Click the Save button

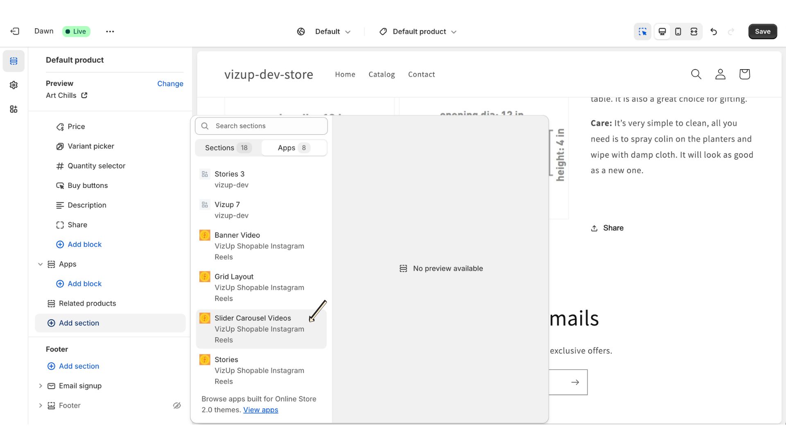pos(762,32)
